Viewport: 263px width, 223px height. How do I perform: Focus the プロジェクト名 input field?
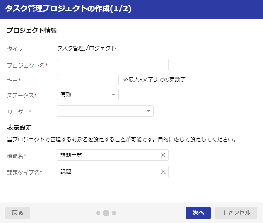click(x=113, y=65)
